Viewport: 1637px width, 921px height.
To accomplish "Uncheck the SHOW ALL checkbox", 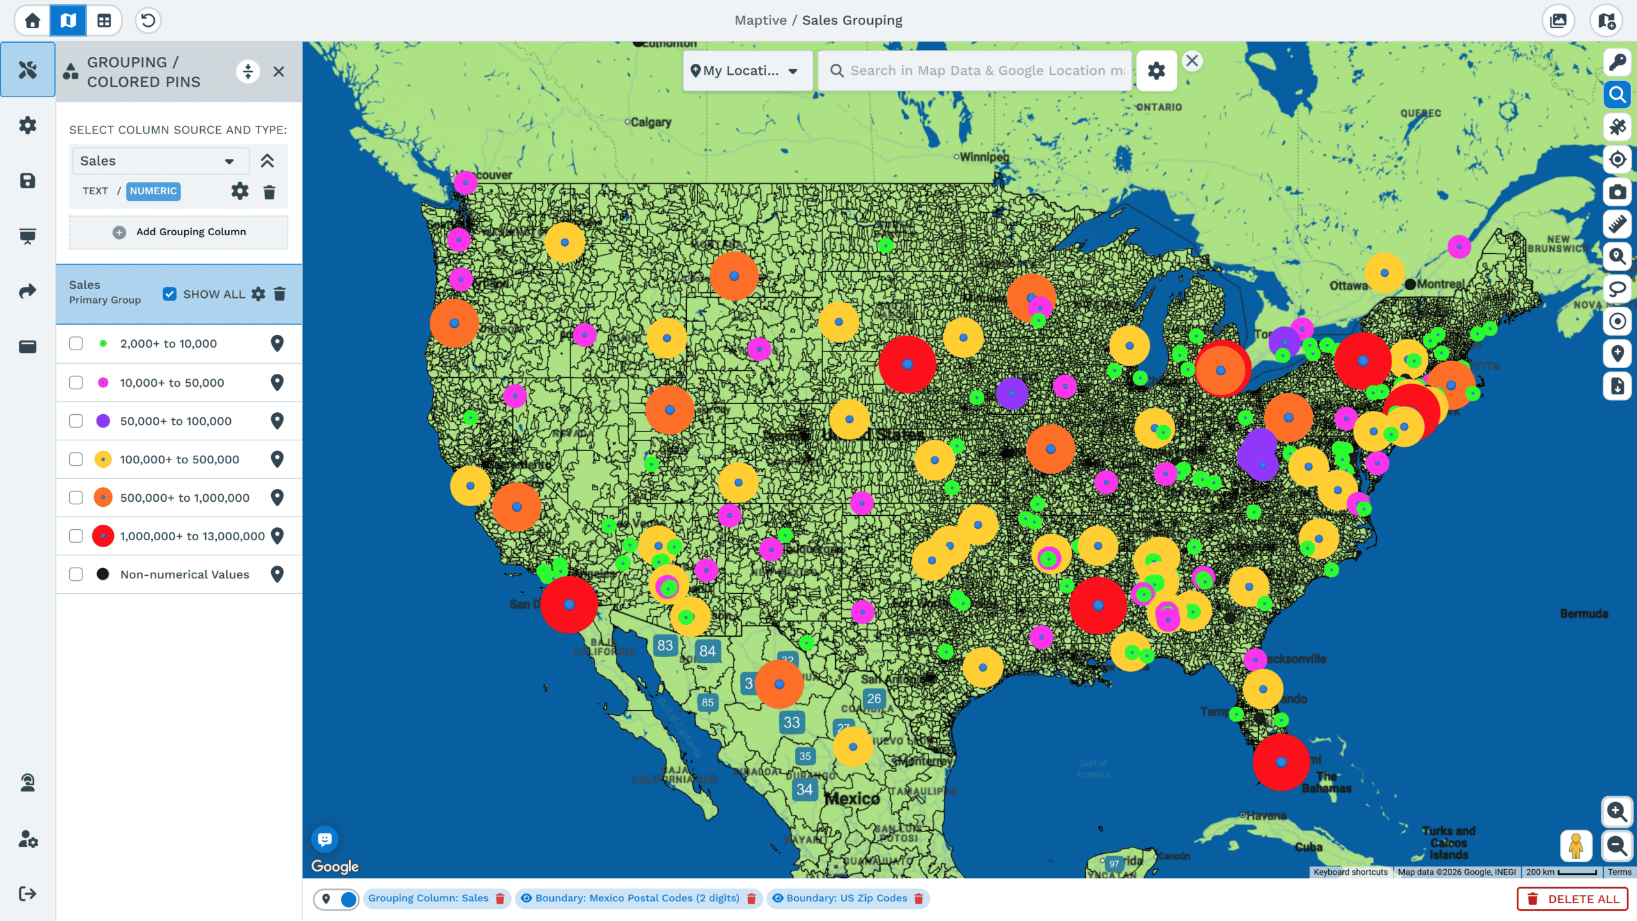I will [x=169, y=294].
